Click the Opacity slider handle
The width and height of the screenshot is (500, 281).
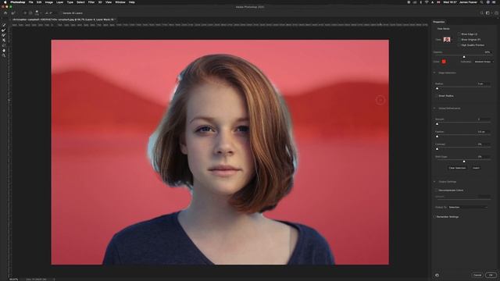[464, 57]
